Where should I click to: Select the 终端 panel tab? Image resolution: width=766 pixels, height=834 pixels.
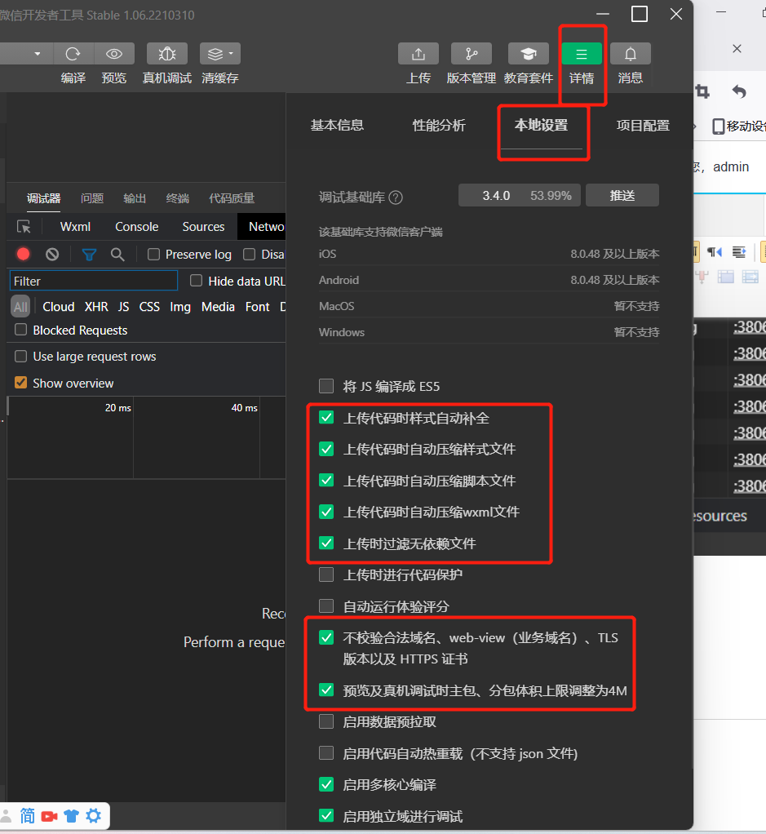(x=178, y=198)
